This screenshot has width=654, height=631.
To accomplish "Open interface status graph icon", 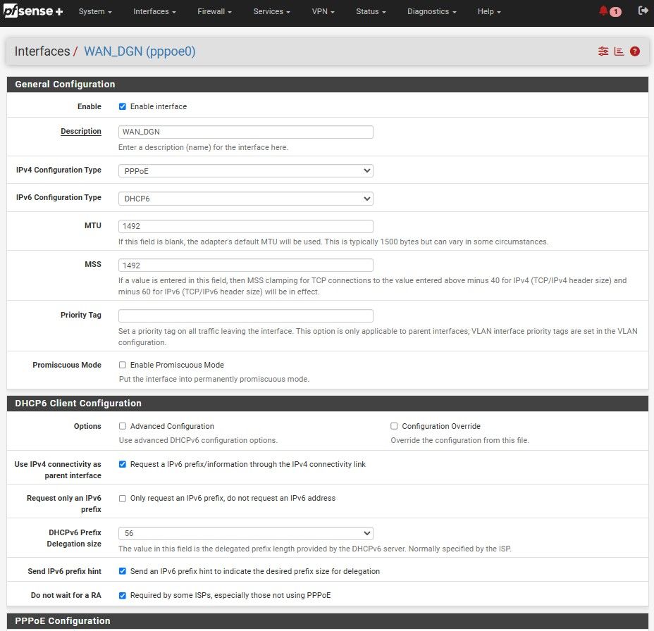I will (619, 51).
